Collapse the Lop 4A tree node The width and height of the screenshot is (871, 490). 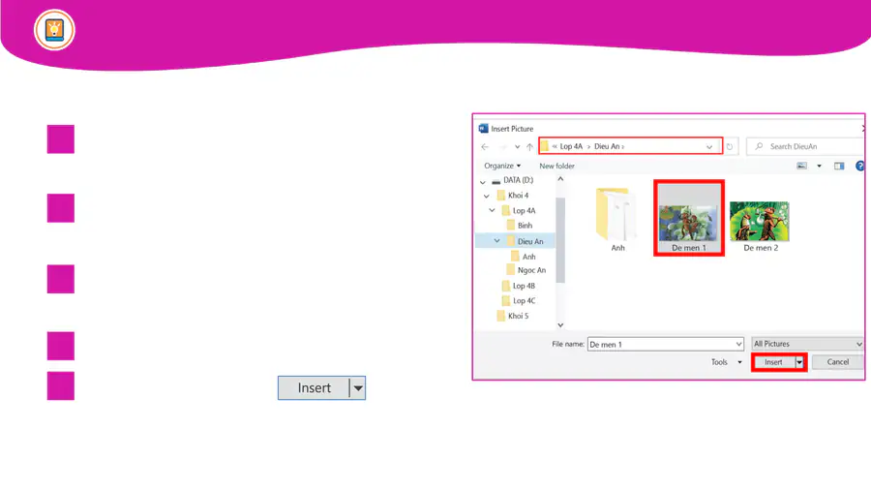pos(492,210)
